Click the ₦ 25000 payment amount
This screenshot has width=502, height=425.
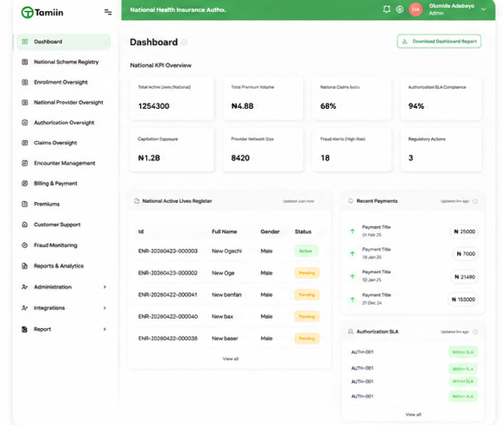click(464, 232)
